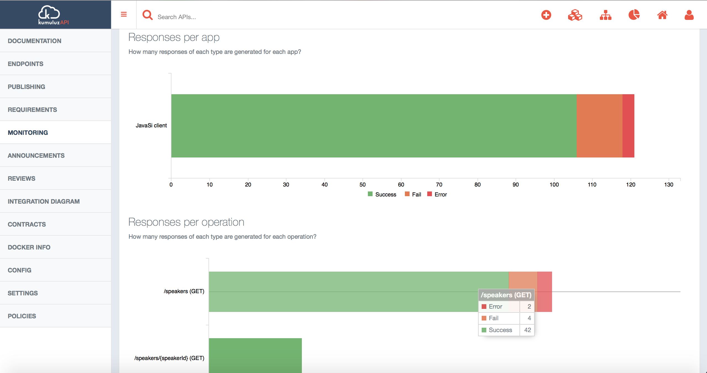Open the packages cube icon
This screenshot has height=373, width=707.
point(575,15)
